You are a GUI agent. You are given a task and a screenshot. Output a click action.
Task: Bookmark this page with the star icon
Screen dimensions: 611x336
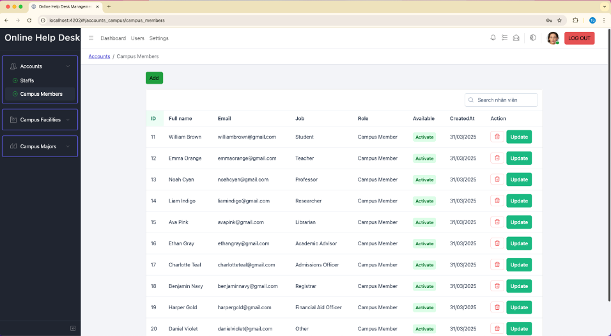click(559, 20)
